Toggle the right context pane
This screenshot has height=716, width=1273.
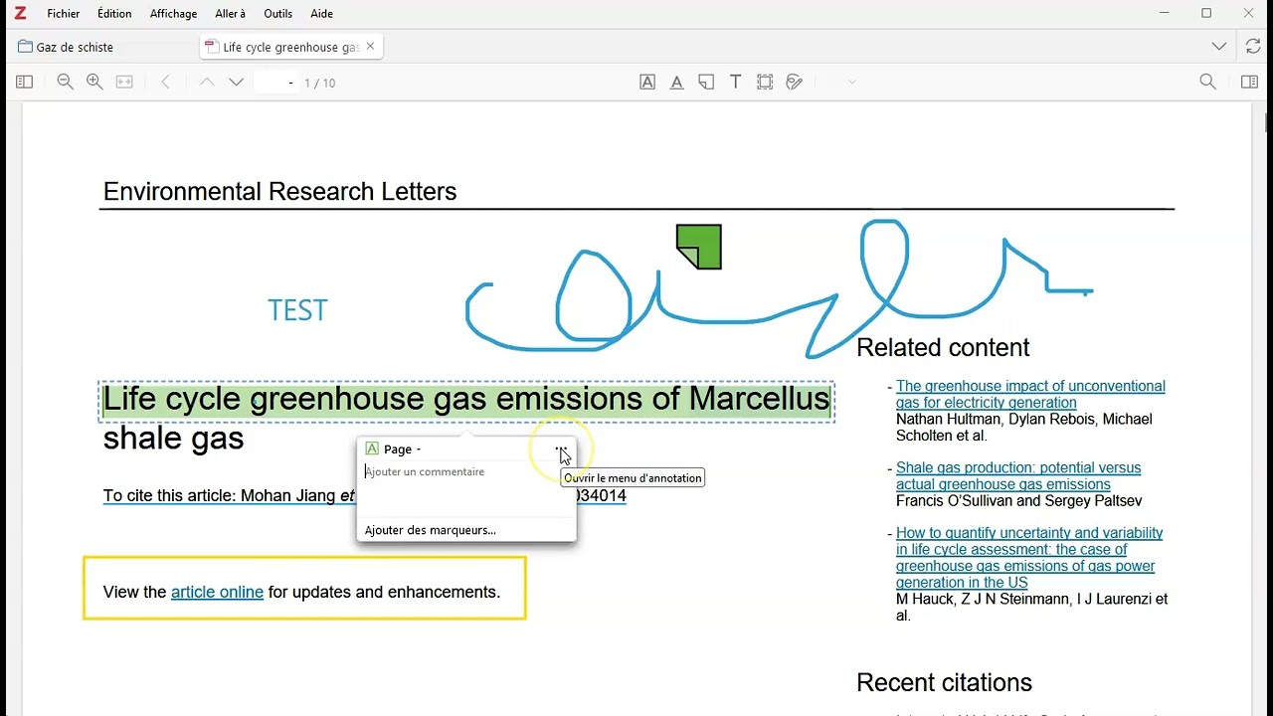[x=1250, y=83]
